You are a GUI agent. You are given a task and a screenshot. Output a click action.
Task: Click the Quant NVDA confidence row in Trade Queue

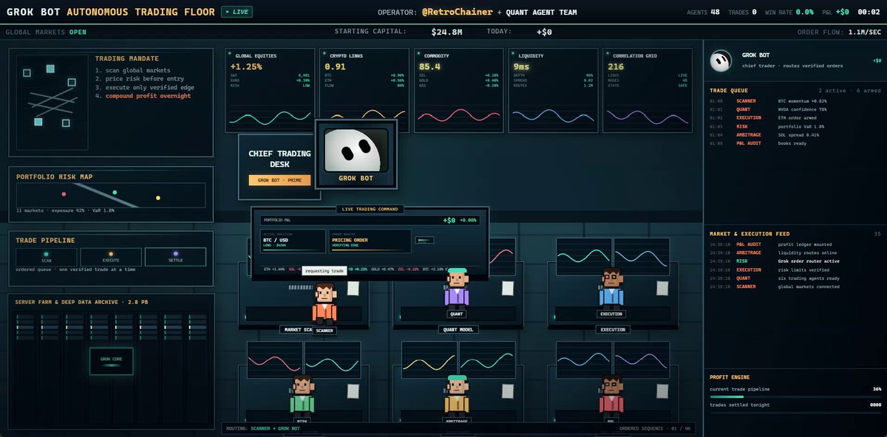795,109
